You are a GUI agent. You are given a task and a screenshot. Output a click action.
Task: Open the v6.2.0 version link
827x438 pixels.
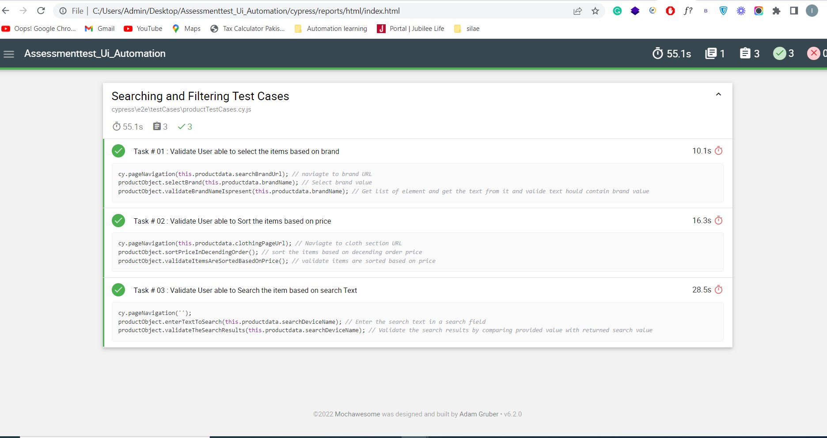(513, 414)
